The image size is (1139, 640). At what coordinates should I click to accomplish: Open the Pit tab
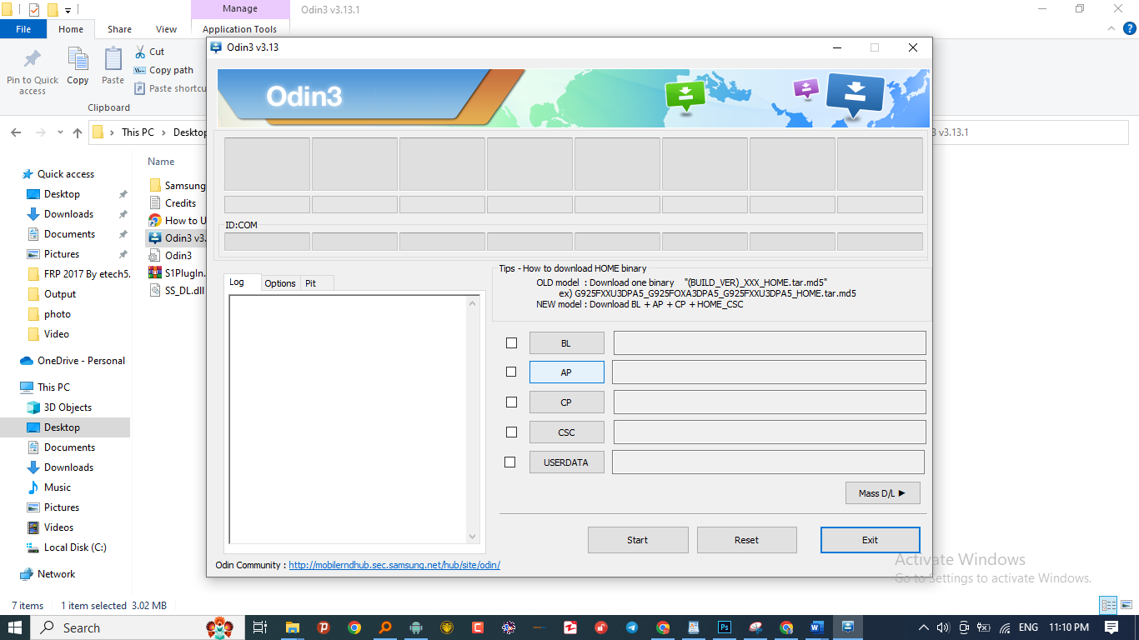(x=317, y=283)
